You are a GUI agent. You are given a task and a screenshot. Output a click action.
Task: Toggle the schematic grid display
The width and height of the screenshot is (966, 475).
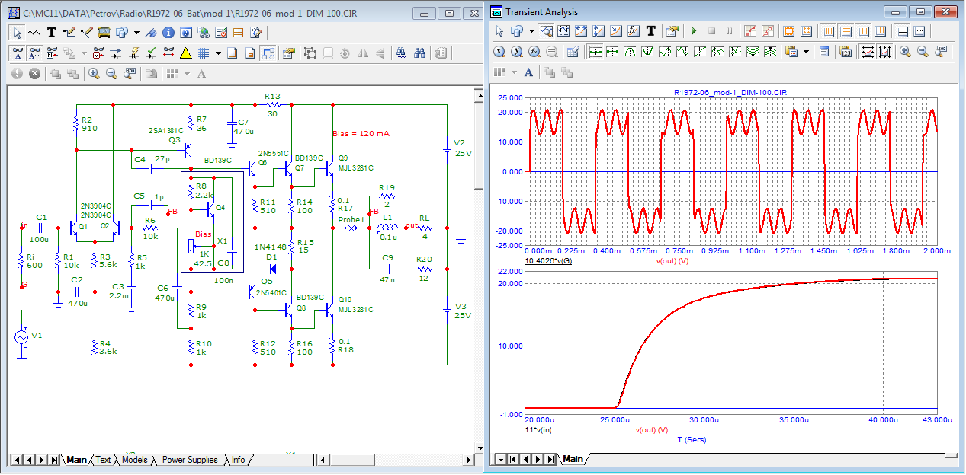point(204,53)
